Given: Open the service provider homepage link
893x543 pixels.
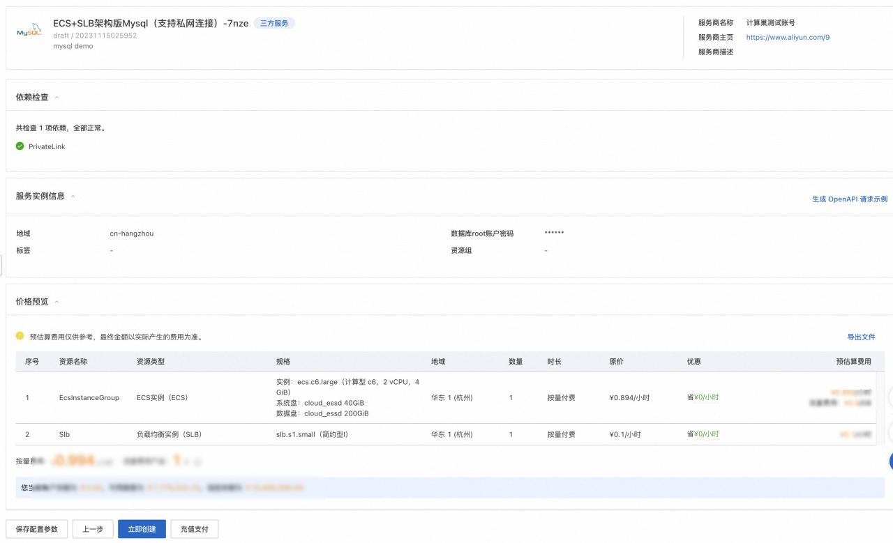Looking at the screenshot, I should tap(788, 38).
